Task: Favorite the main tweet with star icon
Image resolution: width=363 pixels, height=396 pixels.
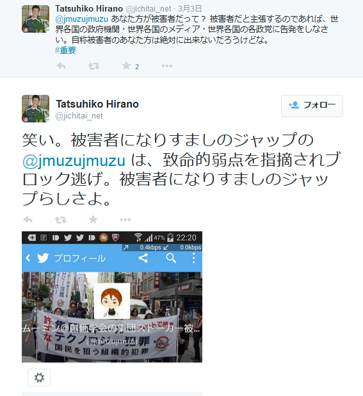Action: click(93, 219)
